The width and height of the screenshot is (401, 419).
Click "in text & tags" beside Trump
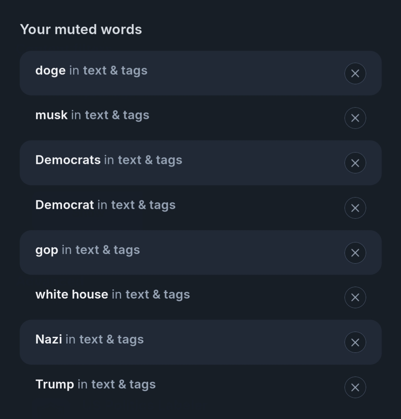coord(116,384)
